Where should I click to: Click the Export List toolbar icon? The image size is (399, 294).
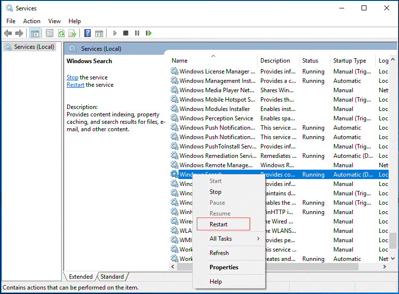tap(73, 33)
